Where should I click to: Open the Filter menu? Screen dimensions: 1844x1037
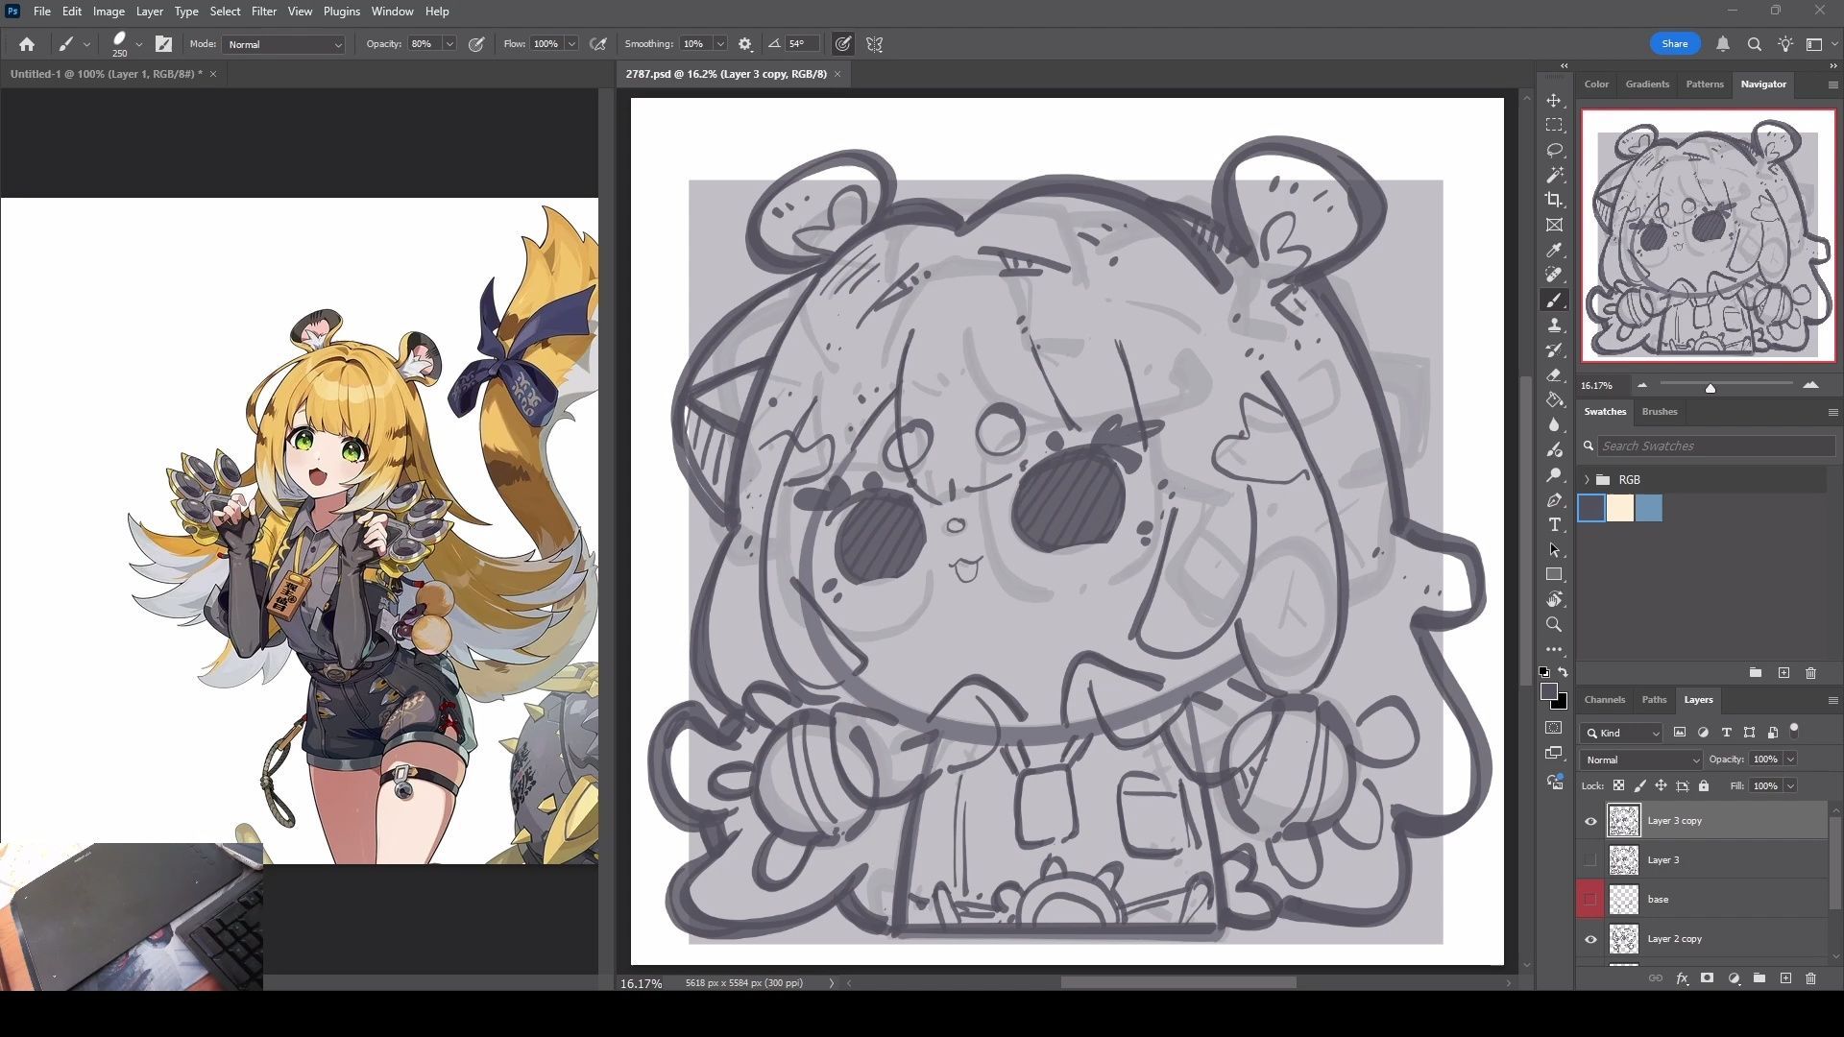tap(263, 12)
